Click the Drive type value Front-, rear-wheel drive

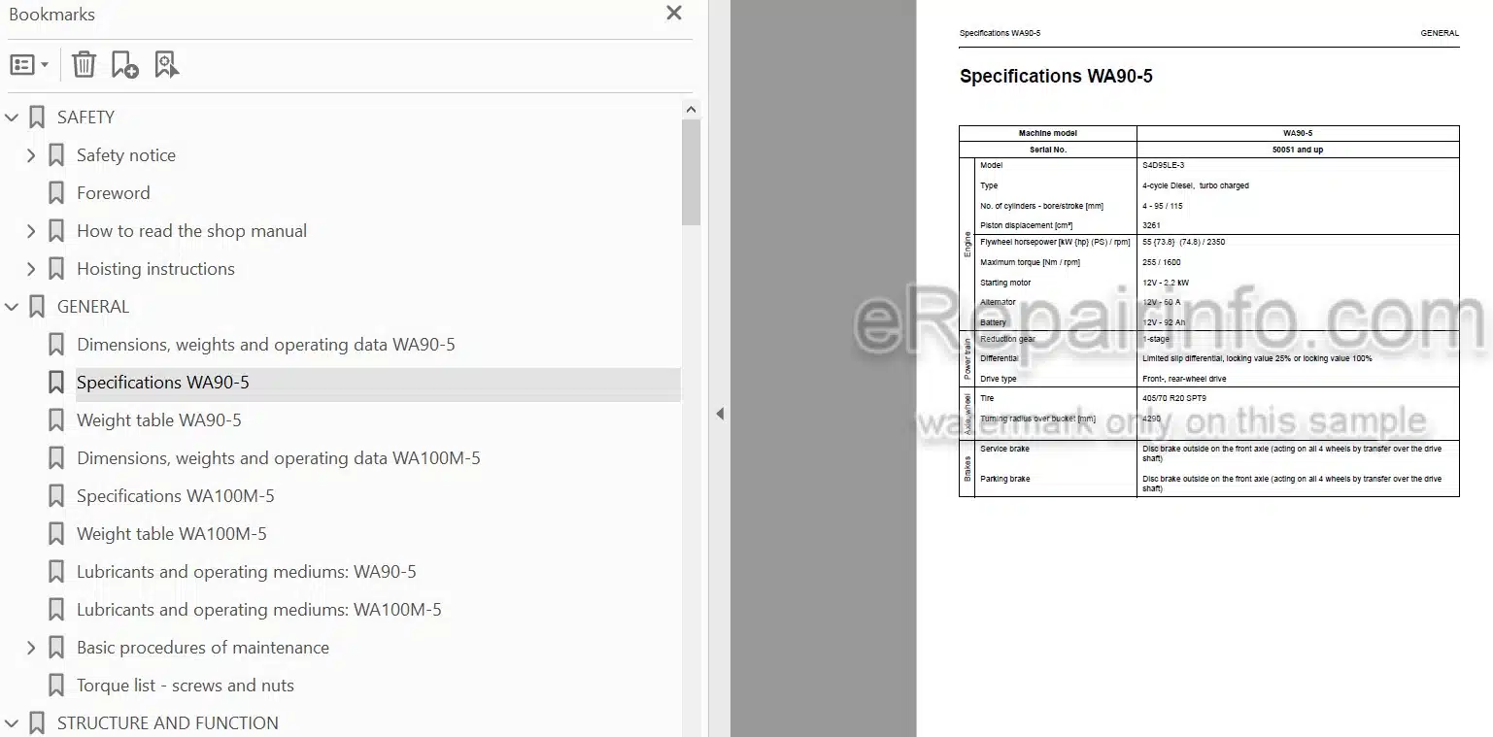pyautogui.click(x=1184, y=379)
